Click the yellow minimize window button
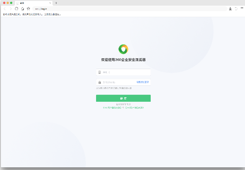Image resolution: width=245 pixels, height=170 pixels. coord(7,3)
